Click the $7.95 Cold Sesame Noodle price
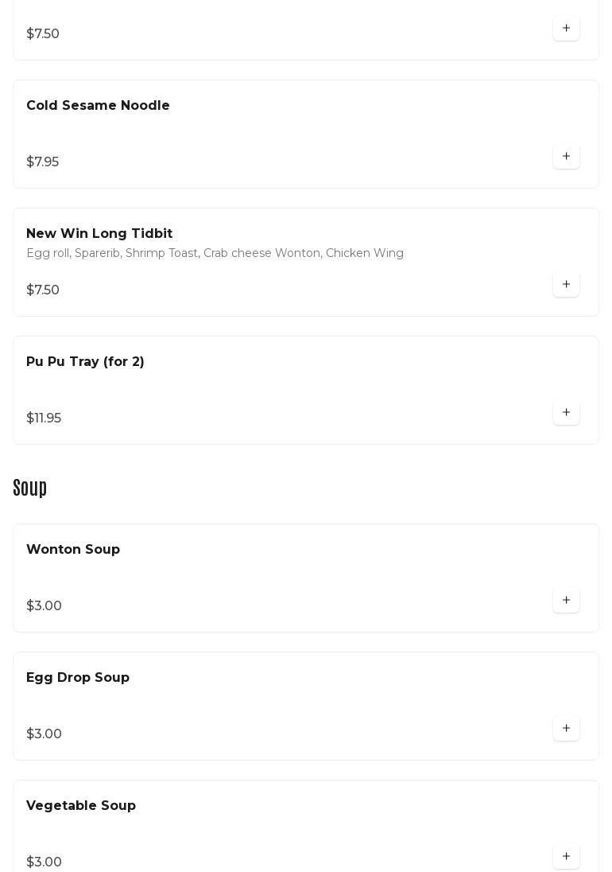 tap(43, 162)
